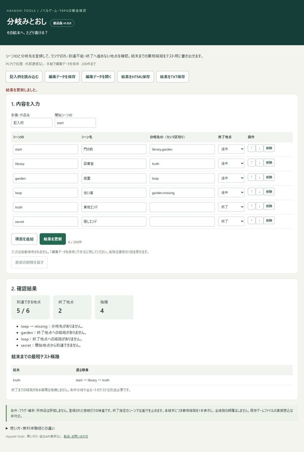Click 結果をHTML保存 button

pyautogui.click(x=135, y=77)
